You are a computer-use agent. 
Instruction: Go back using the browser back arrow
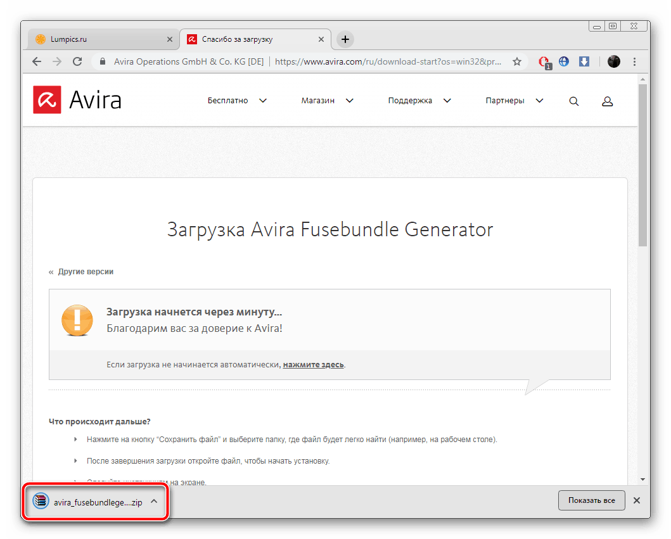pyautogui.click(x=37, y=62)
